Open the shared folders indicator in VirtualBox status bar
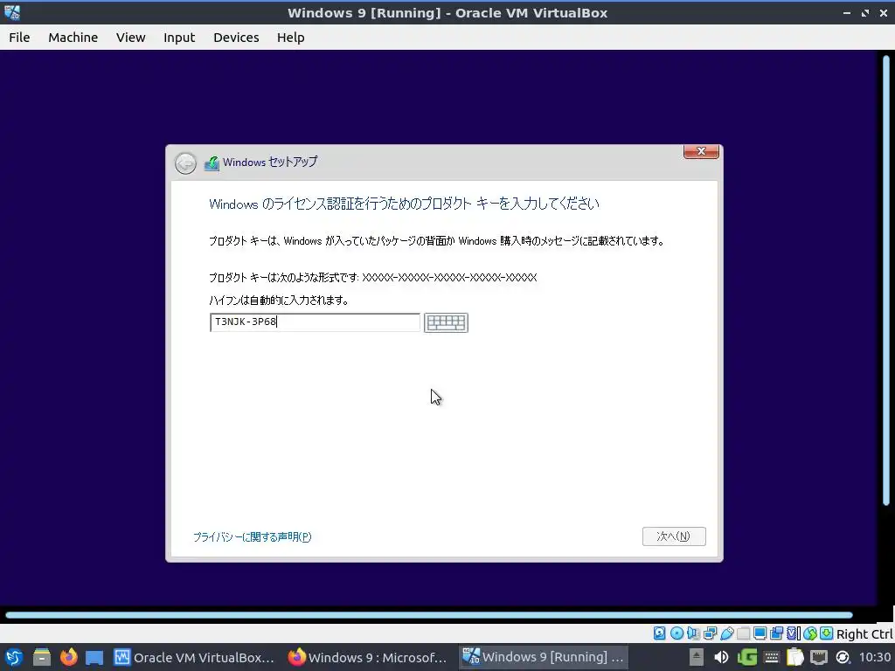895x671 pixels. pos(743,633)
